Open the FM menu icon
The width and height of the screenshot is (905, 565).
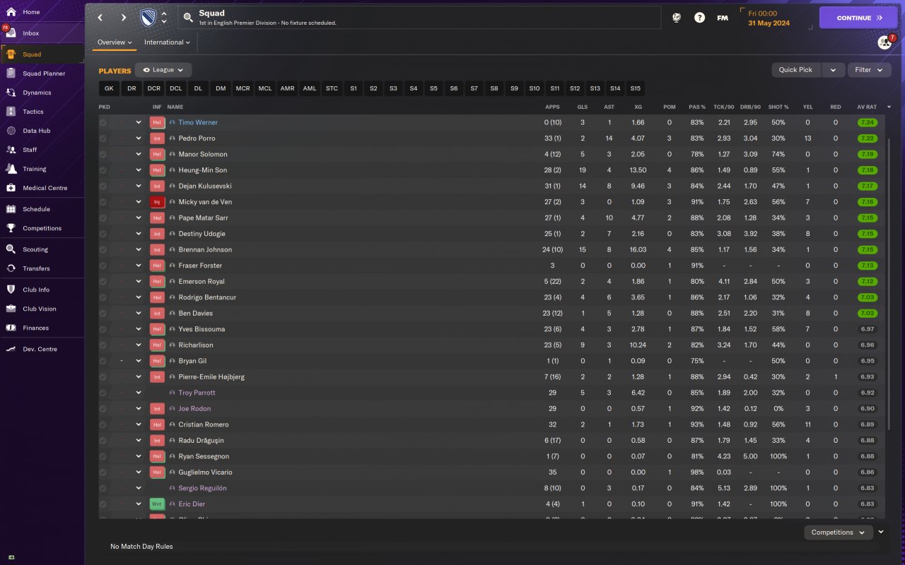pos(723,18)
